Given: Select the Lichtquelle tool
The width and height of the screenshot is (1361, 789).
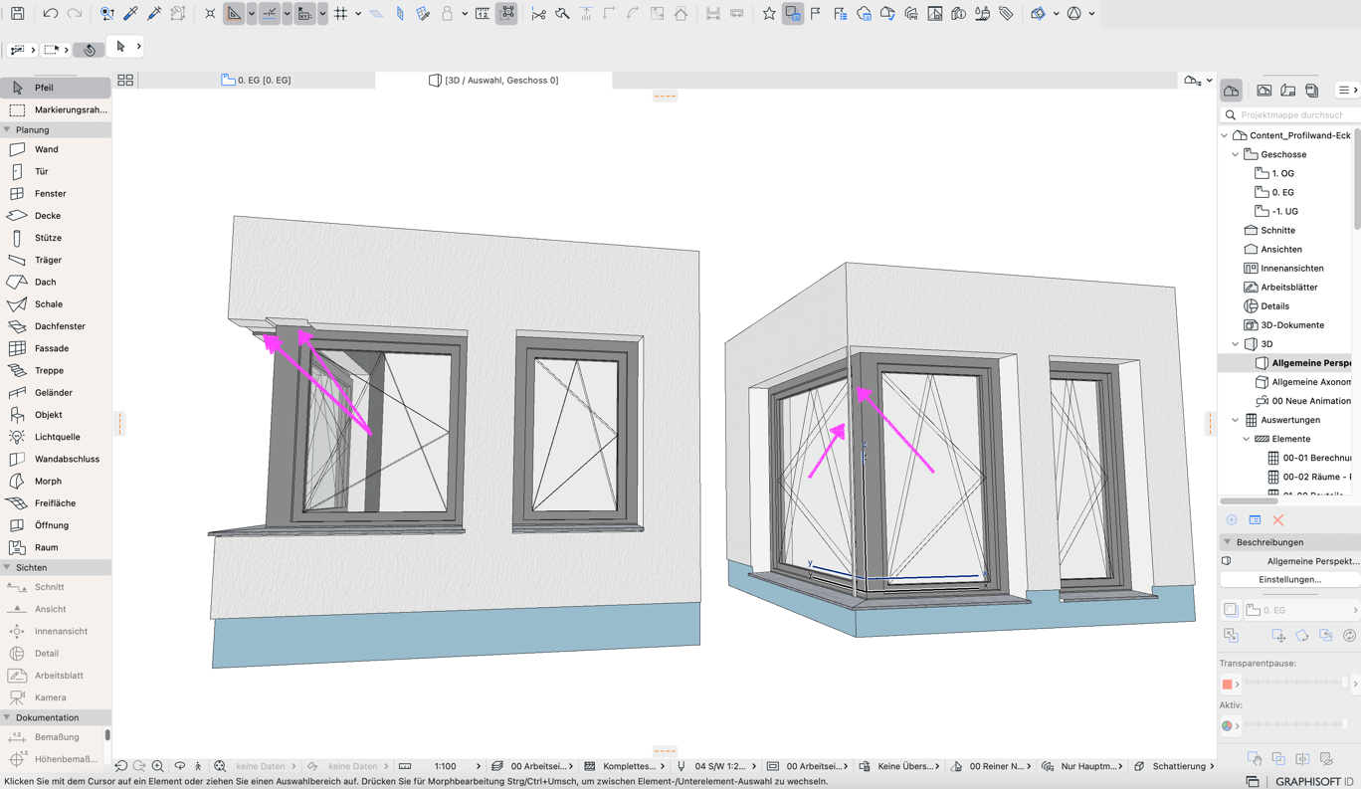Looking at the screenshot, I should (56, 437).
